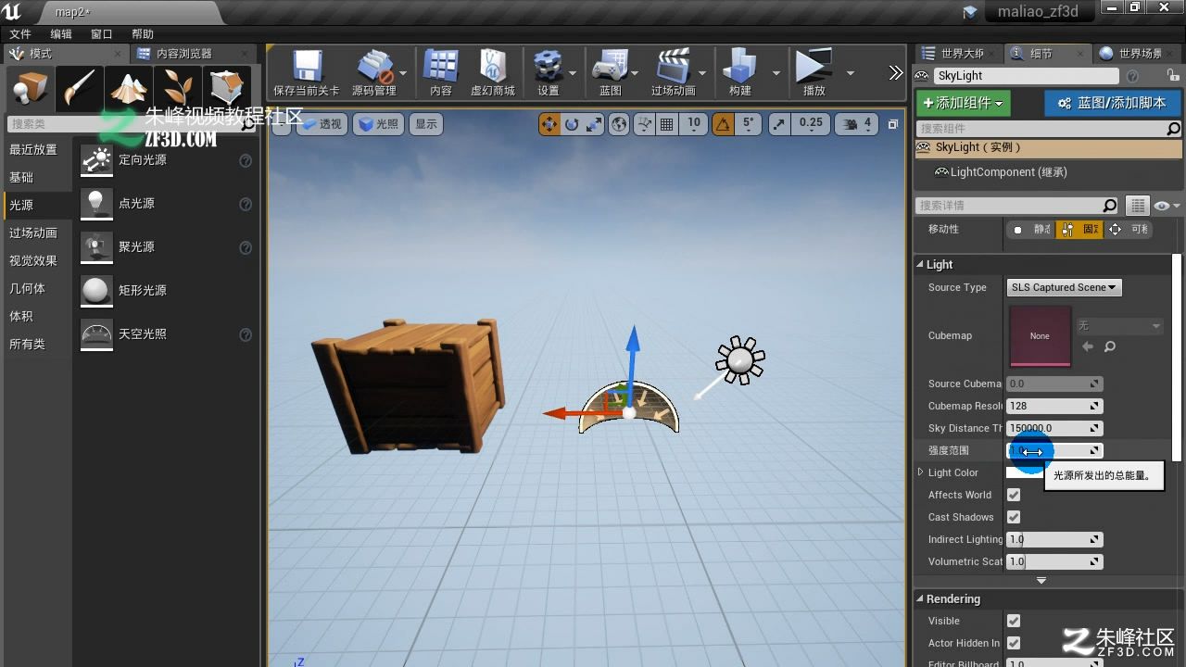
Task: Click the Build lighting toolbar icon
Action: click(739, 72)
